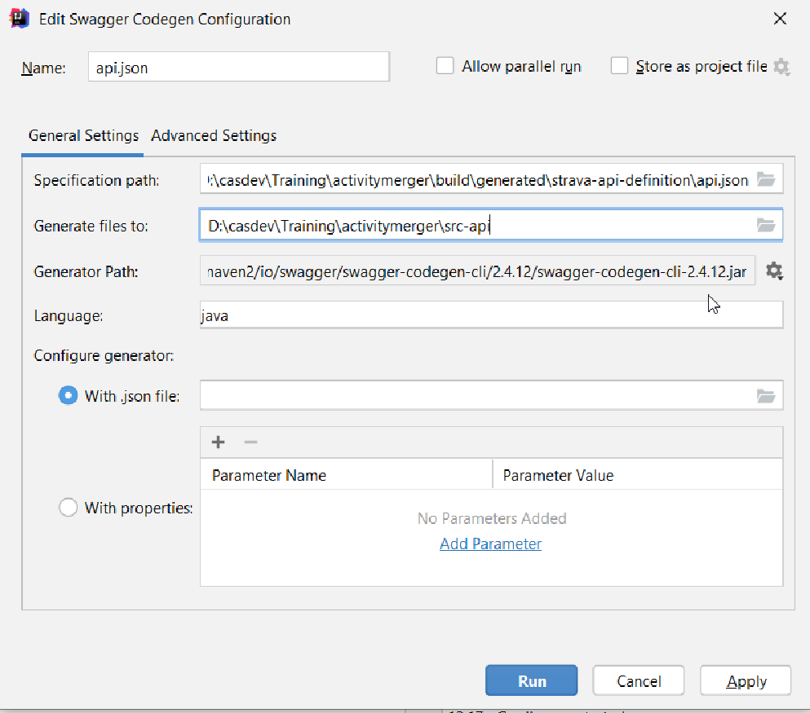
Task: Run the Swagger Codegen configuration
Action: (532, 680)
